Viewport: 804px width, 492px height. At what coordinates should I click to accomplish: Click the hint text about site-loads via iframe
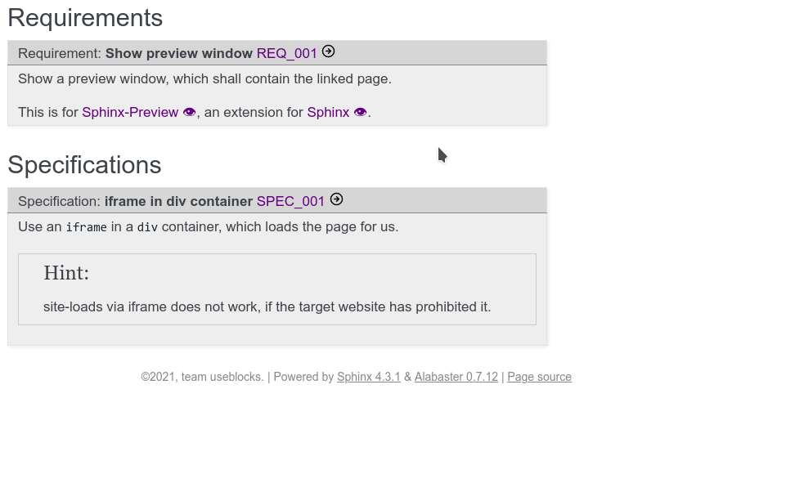point(267,307)
